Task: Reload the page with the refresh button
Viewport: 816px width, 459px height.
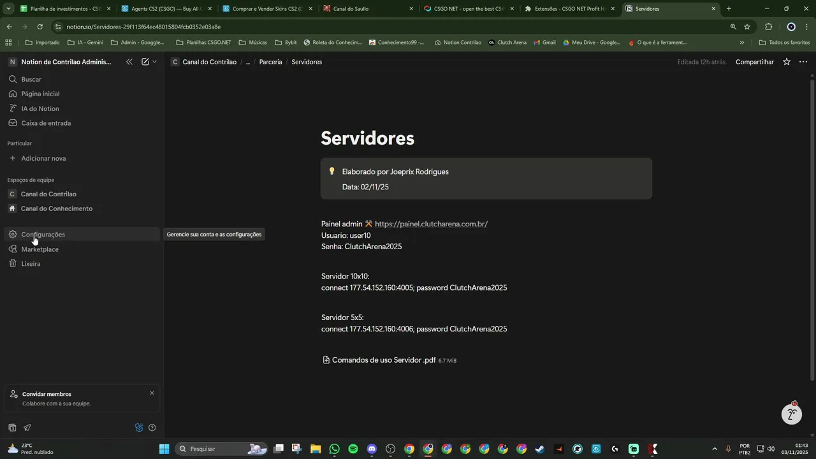Action: click(x=40, y=27)
